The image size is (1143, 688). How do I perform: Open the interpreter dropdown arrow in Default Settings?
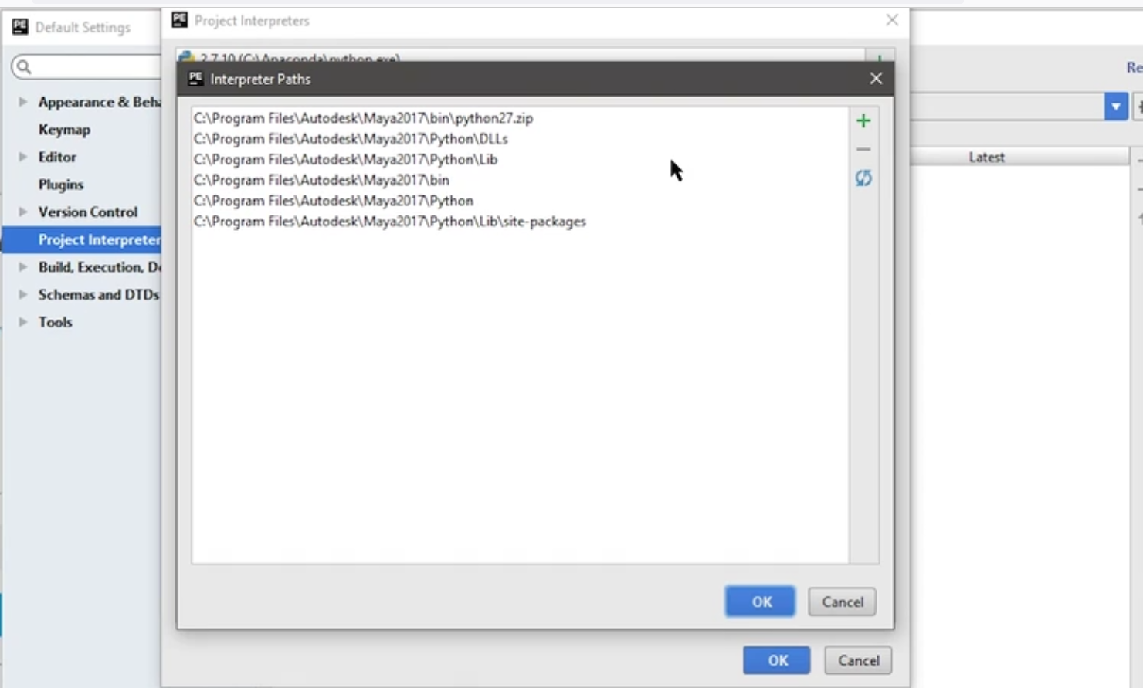pyautogui.click(x=1115, y=107)
